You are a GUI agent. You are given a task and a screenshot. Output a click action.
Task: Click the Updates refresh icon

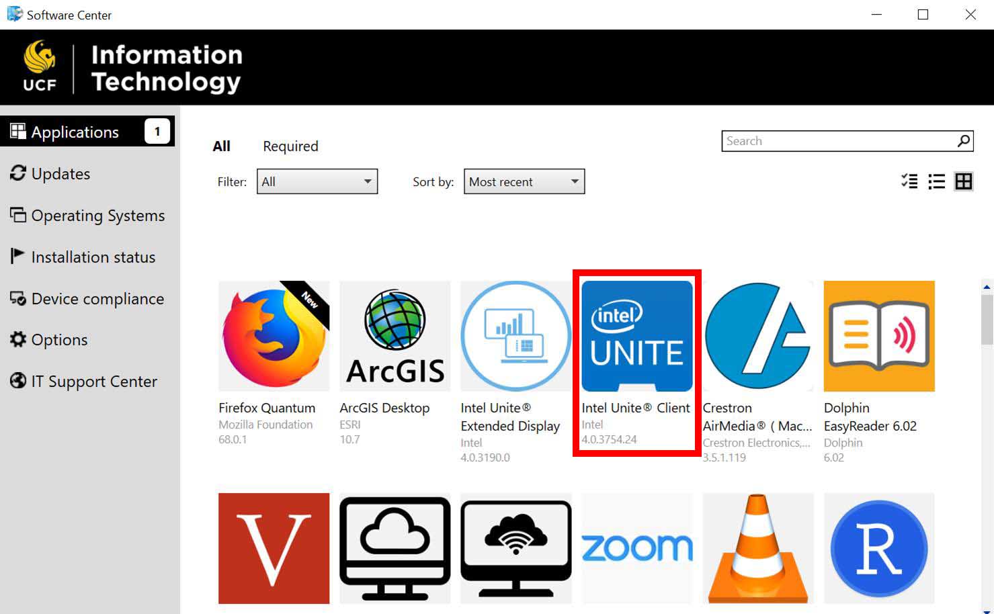click(18, 173)
